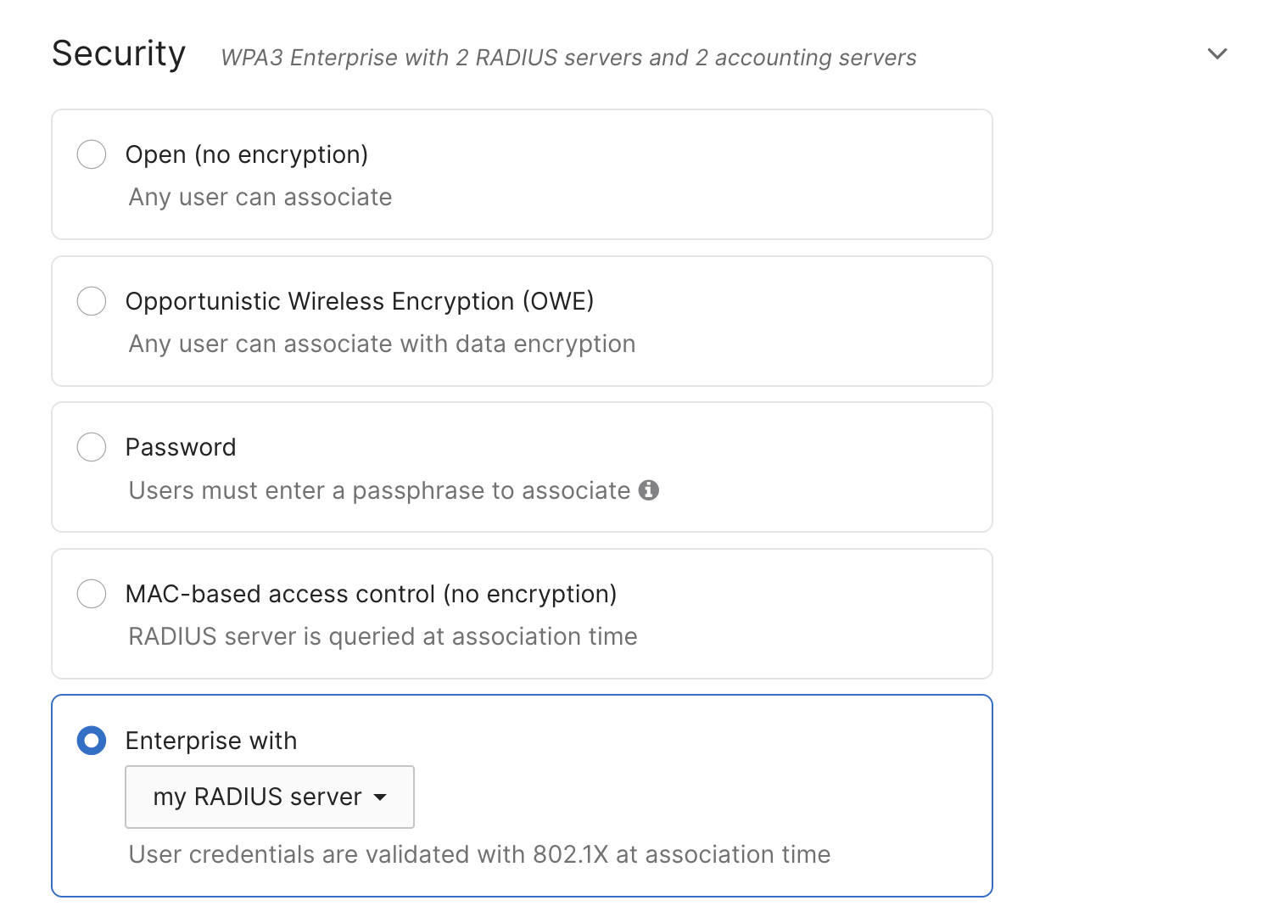Click the caret arrow in RADIUS dropdown
1269x906 pixels.
click(380, 797)
